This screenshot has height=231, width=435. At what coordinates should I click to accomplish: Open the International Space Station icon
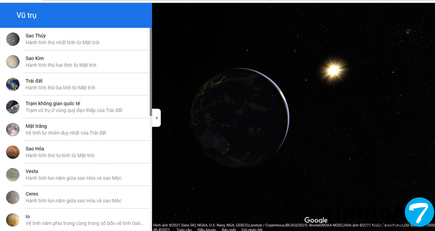[x=13, y=107]
